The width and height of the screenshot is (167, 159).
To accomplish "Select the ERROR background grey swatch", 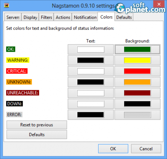I will tap(137, 115).
